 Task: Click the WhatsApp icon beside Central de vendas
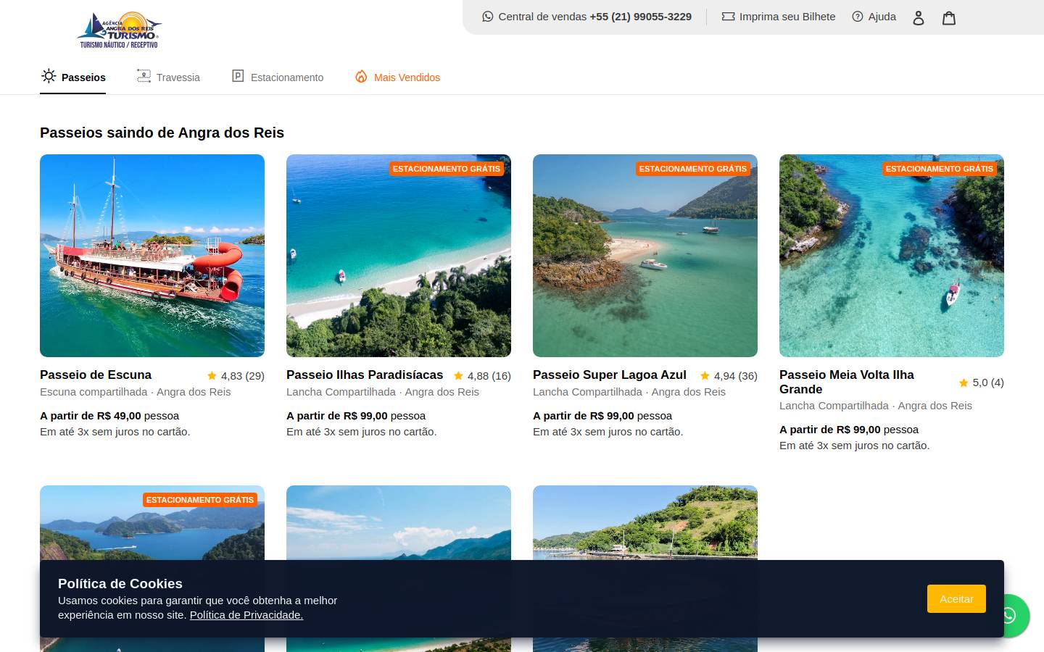coord(488,17)
